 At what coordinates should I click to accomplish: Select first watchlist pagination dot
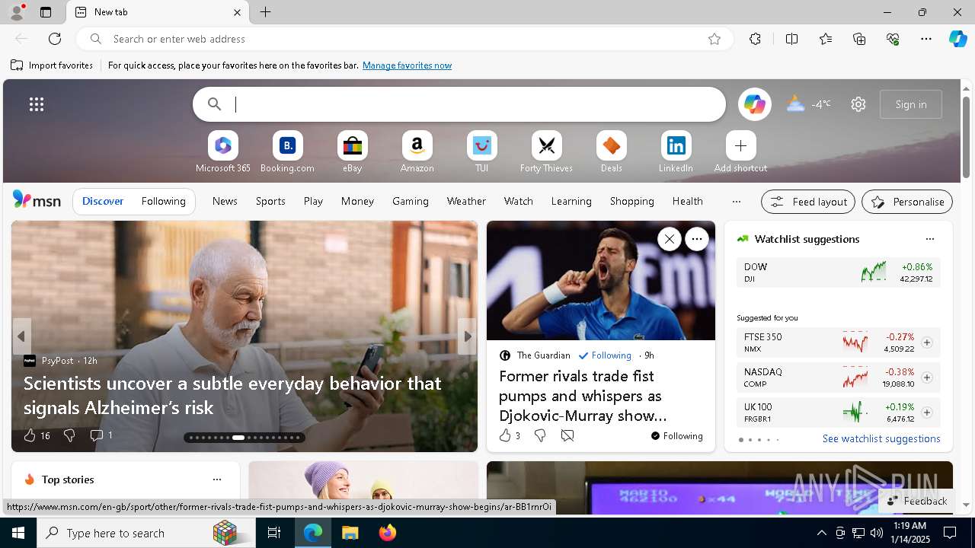(740, 440)
